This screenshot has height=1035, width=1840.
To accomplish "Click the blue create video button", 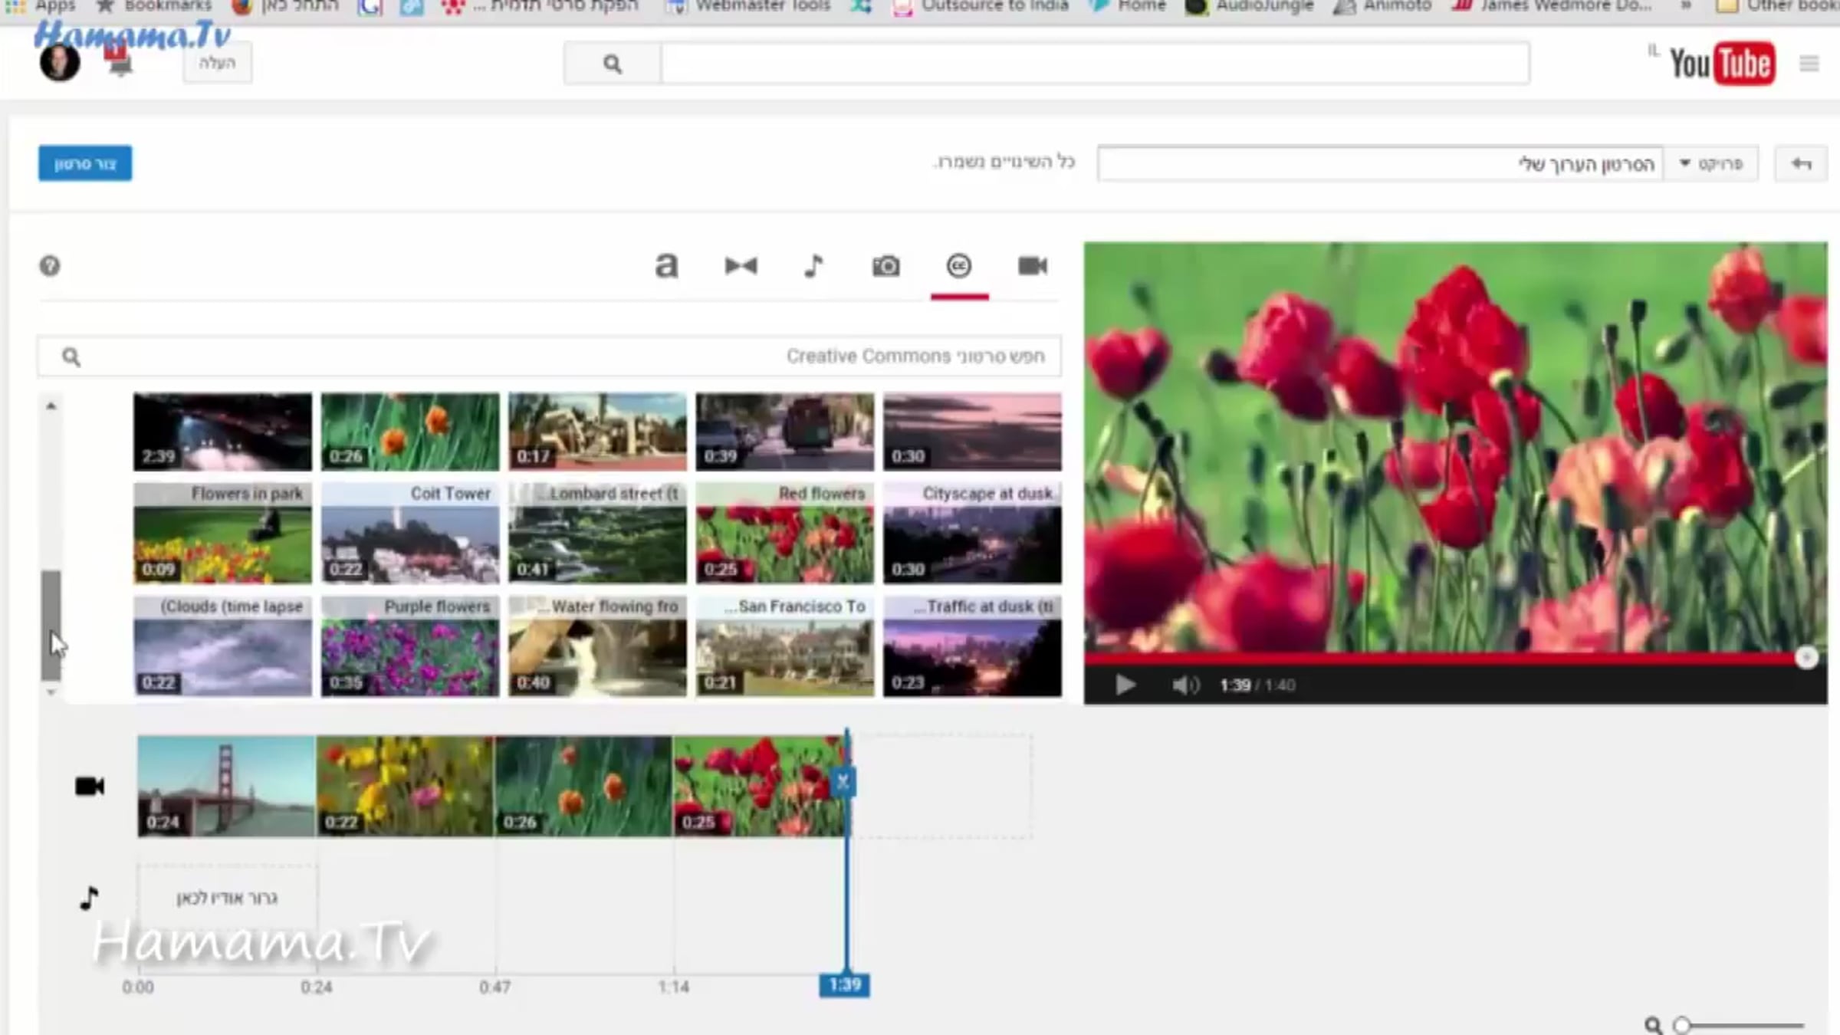I will (85, 164).
